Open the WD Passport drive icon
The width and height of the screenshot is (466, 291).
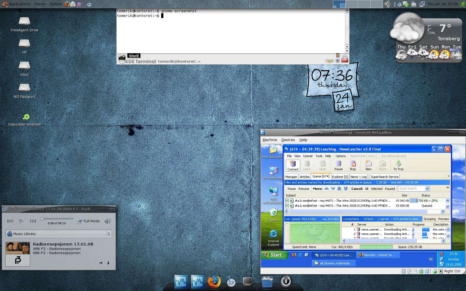(x=24, y=91)
